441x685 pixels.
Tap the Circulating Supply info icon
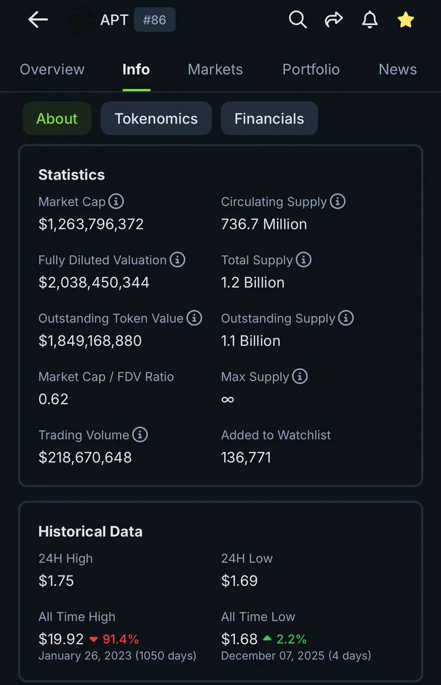click(x=338, y=202)
